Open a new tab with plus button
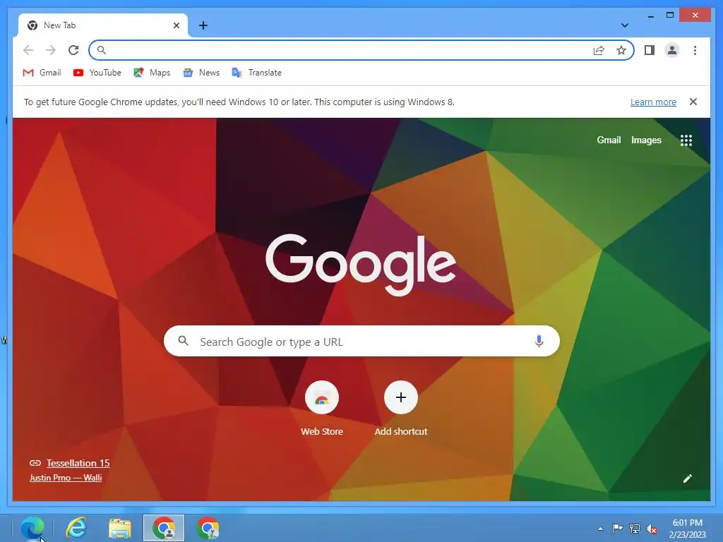Viewport: 723px width, 542px height. (x=203, y=25)
